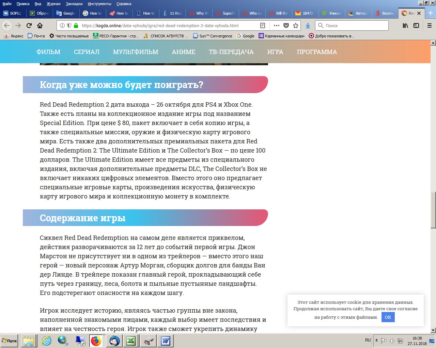Switch to the Will the tab
The image size is (436, 348).
279,13
